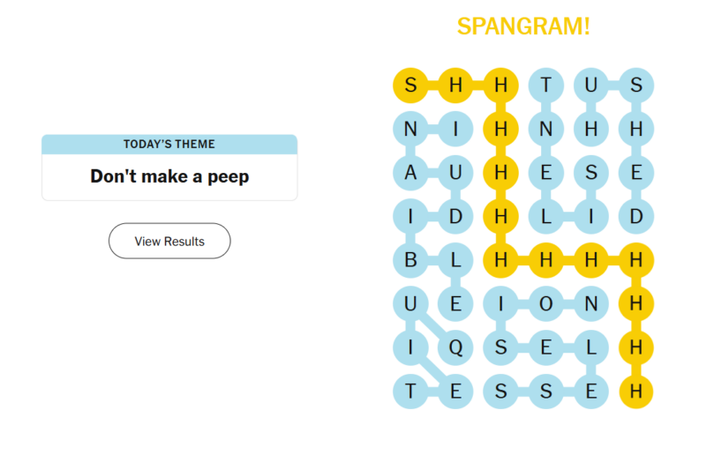Select the T ending the word SILENT
This screenshot has width=706, height=455.
546,86
